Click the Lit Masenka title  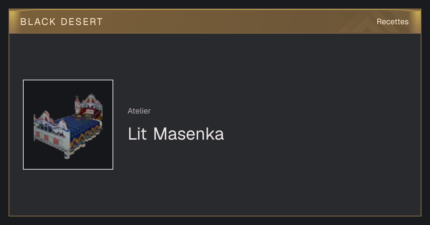176,134
